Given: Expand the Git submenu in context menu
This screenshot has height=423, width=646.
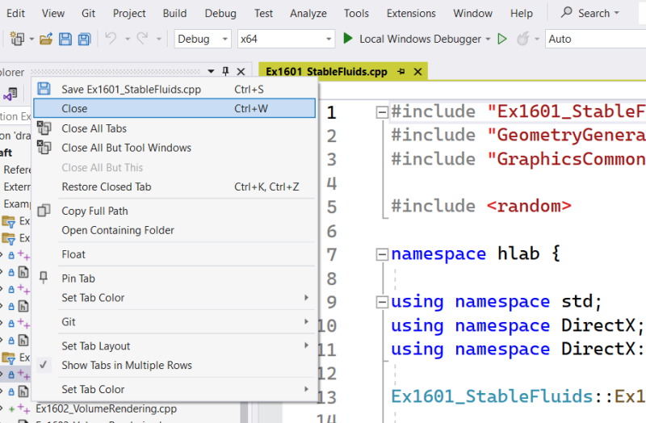Looking at the screenshot, I should 69,321.
